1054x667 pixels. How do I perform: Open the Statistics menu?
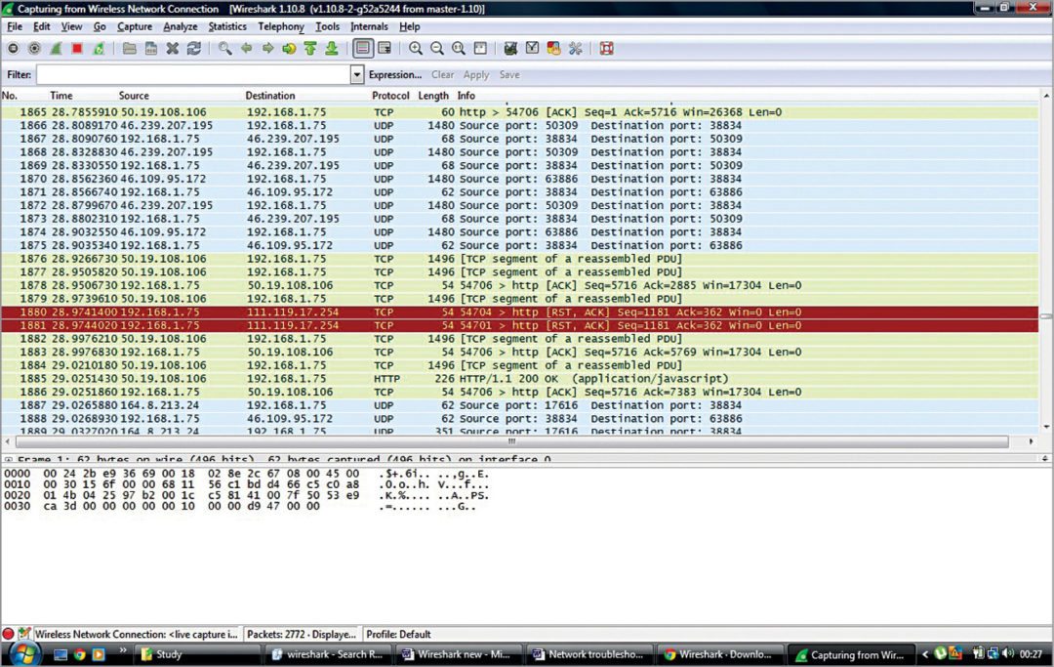click(226, 26)
